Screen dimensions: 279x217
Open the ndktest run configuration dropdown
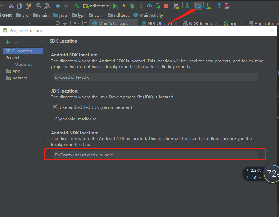[96, 6]
